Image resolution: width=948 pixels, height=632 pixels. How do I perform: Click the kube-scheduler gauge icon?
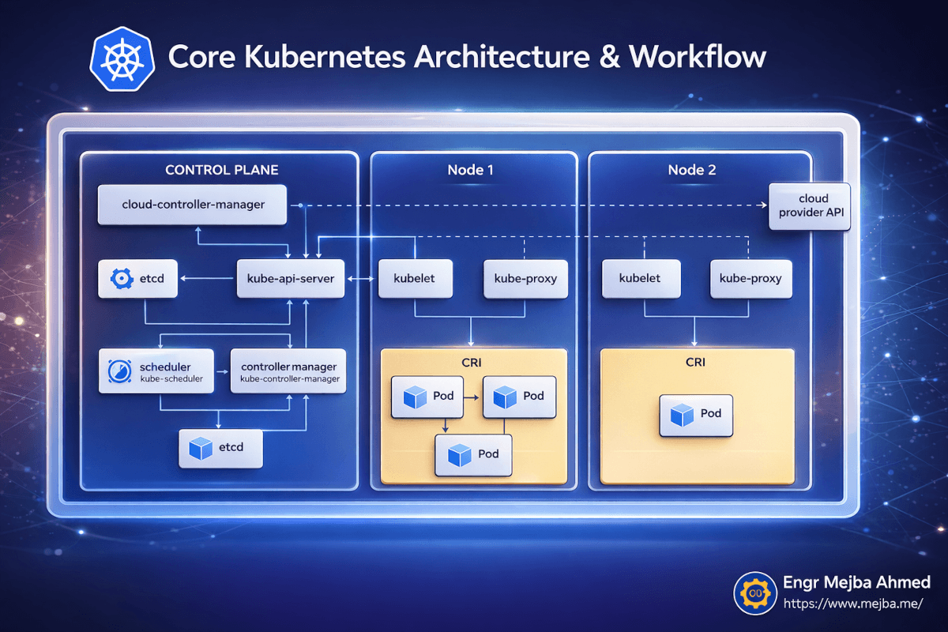[120, 371]
